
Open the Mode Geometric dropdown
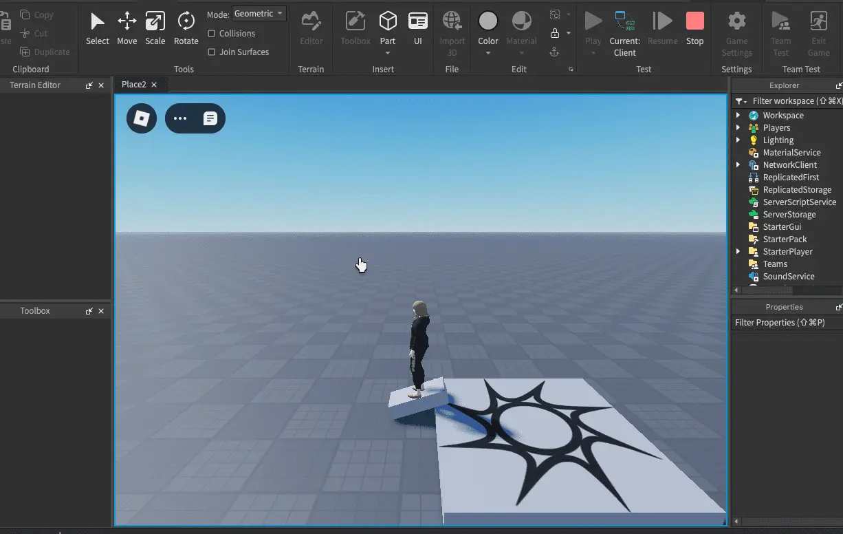pos(259,14)
